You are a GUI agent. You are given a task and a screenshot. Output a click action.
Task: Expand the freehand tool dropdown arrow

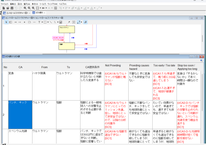click(x=58, y=22)
